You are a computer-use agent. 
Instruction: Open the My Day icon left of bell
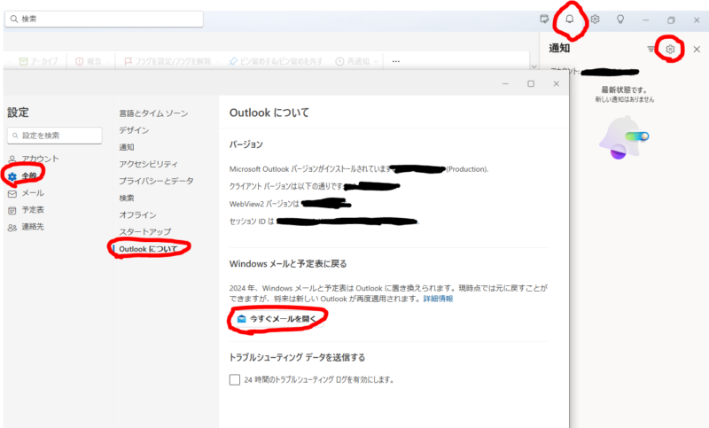pos(544,19)
